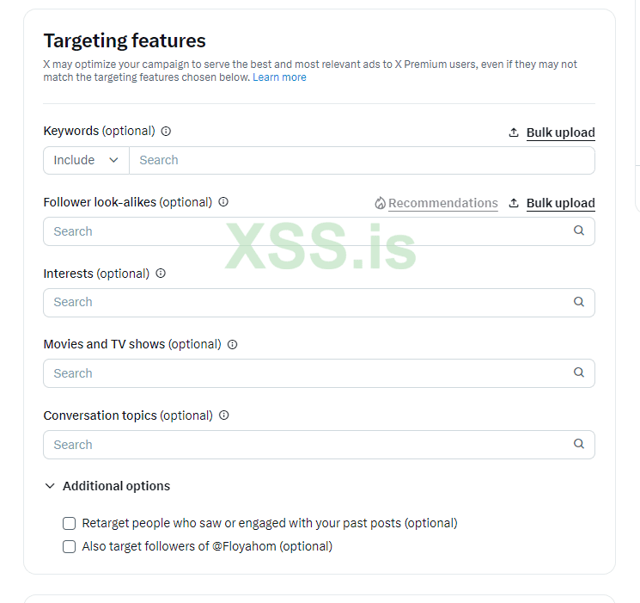Click Bulk upload for Follower look-alikes
This screenshot has height=603, width=640.
pyautogui.click(x=560, y=203)
